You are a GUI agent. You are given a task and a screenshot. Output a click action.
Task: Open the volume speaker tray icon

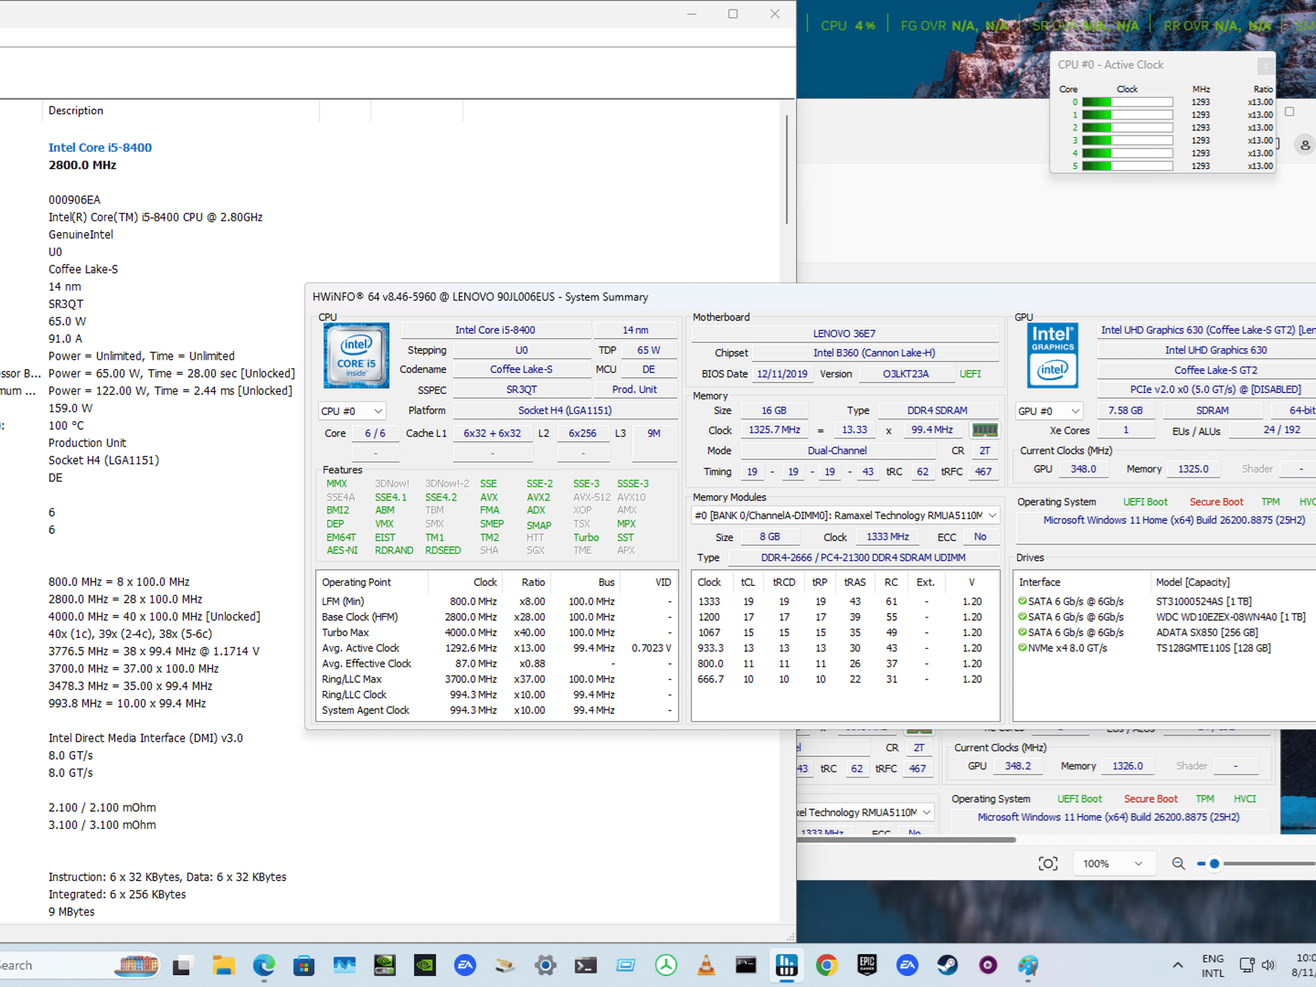coord(1268,965)
